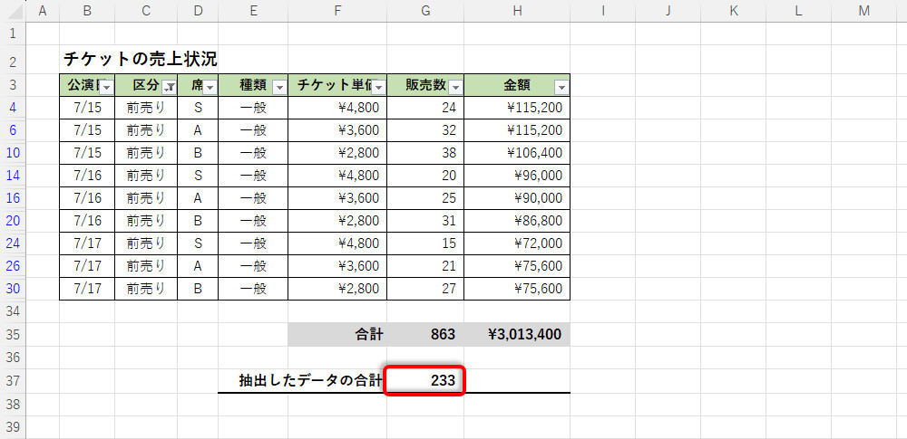
Task: Open the チケット単価 column filter dropdown
Action: click(379, 87)
